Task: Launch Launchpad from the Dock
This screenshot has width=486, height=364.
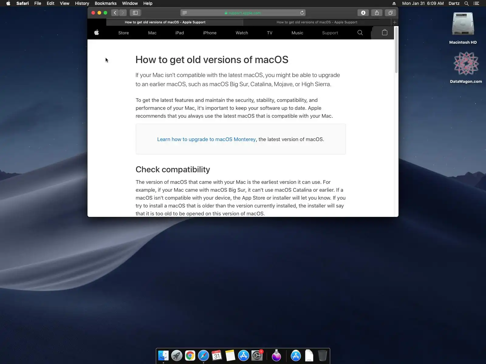Action: pyautogui.click(x=177, y=356)
